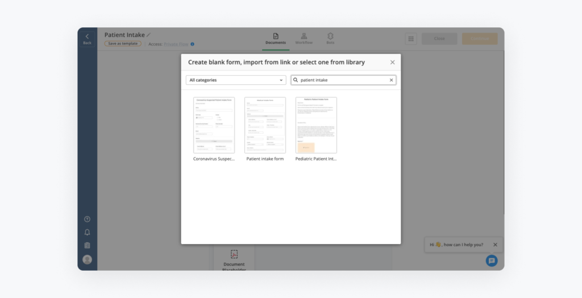582x298 pixels.
Task: Open the help question mark icon
Action: (x=87, y=219)
